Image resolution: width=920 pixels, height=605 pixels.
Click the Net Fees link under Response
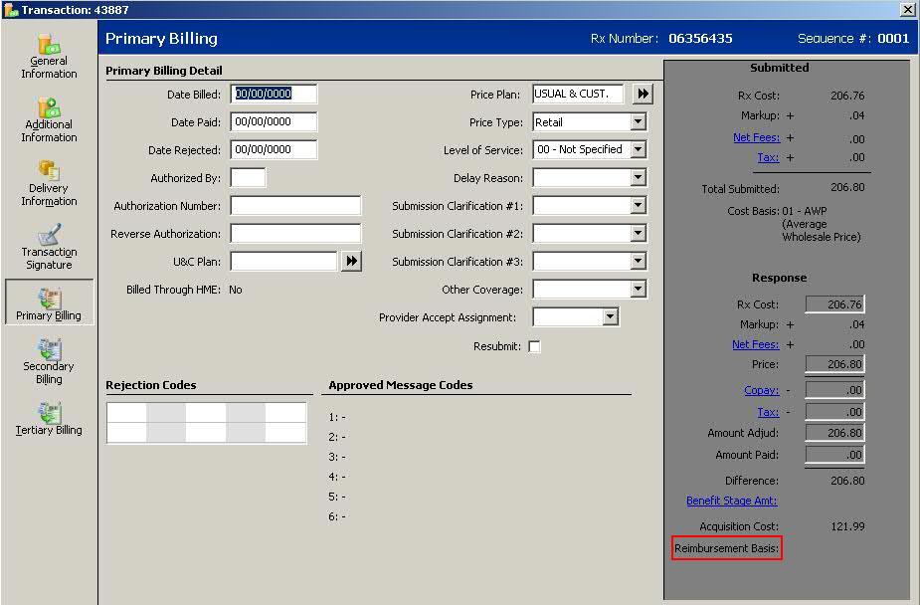(756, 344)
